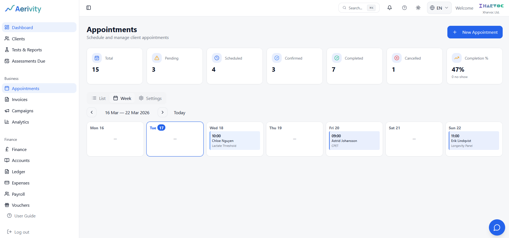Switch to List view tab
The height and width of the screenshot is (238, 509).
point(99,98)
